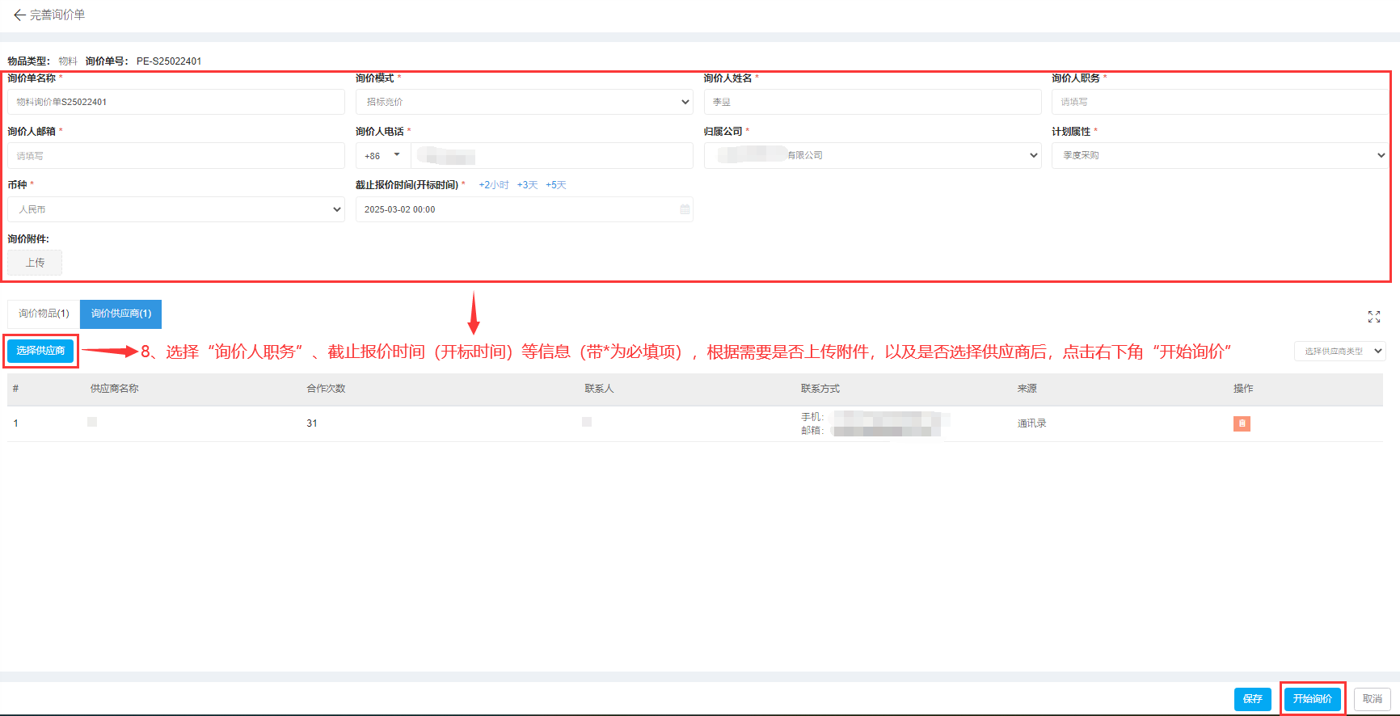Click the 开始询价 button
This screenshot has width=1400, height=716.
tap(1312, 699)
